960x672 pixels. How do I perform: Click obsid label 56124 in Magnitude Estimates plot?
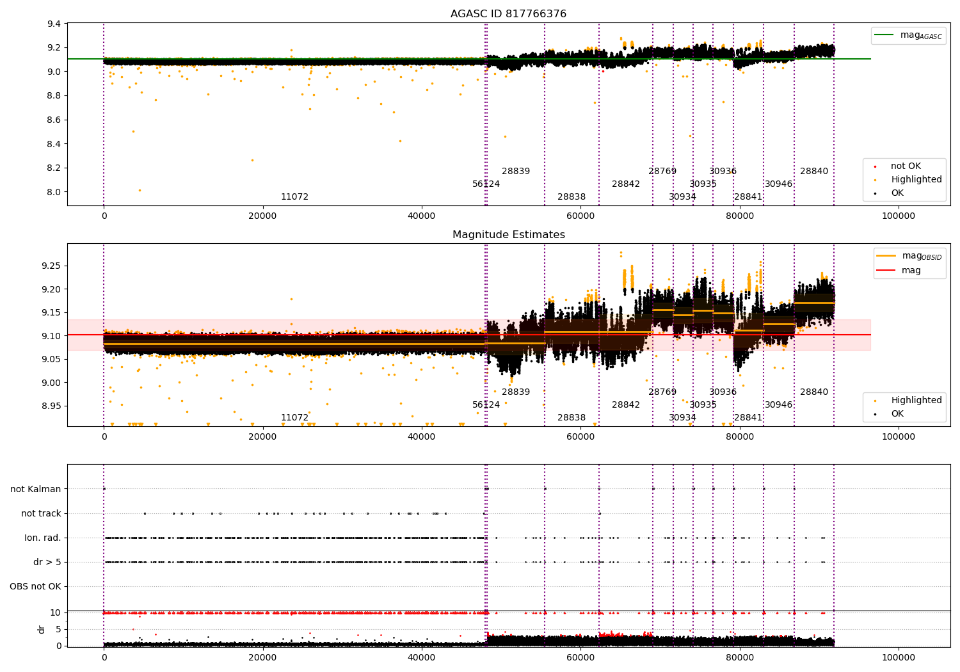(486, 405)
